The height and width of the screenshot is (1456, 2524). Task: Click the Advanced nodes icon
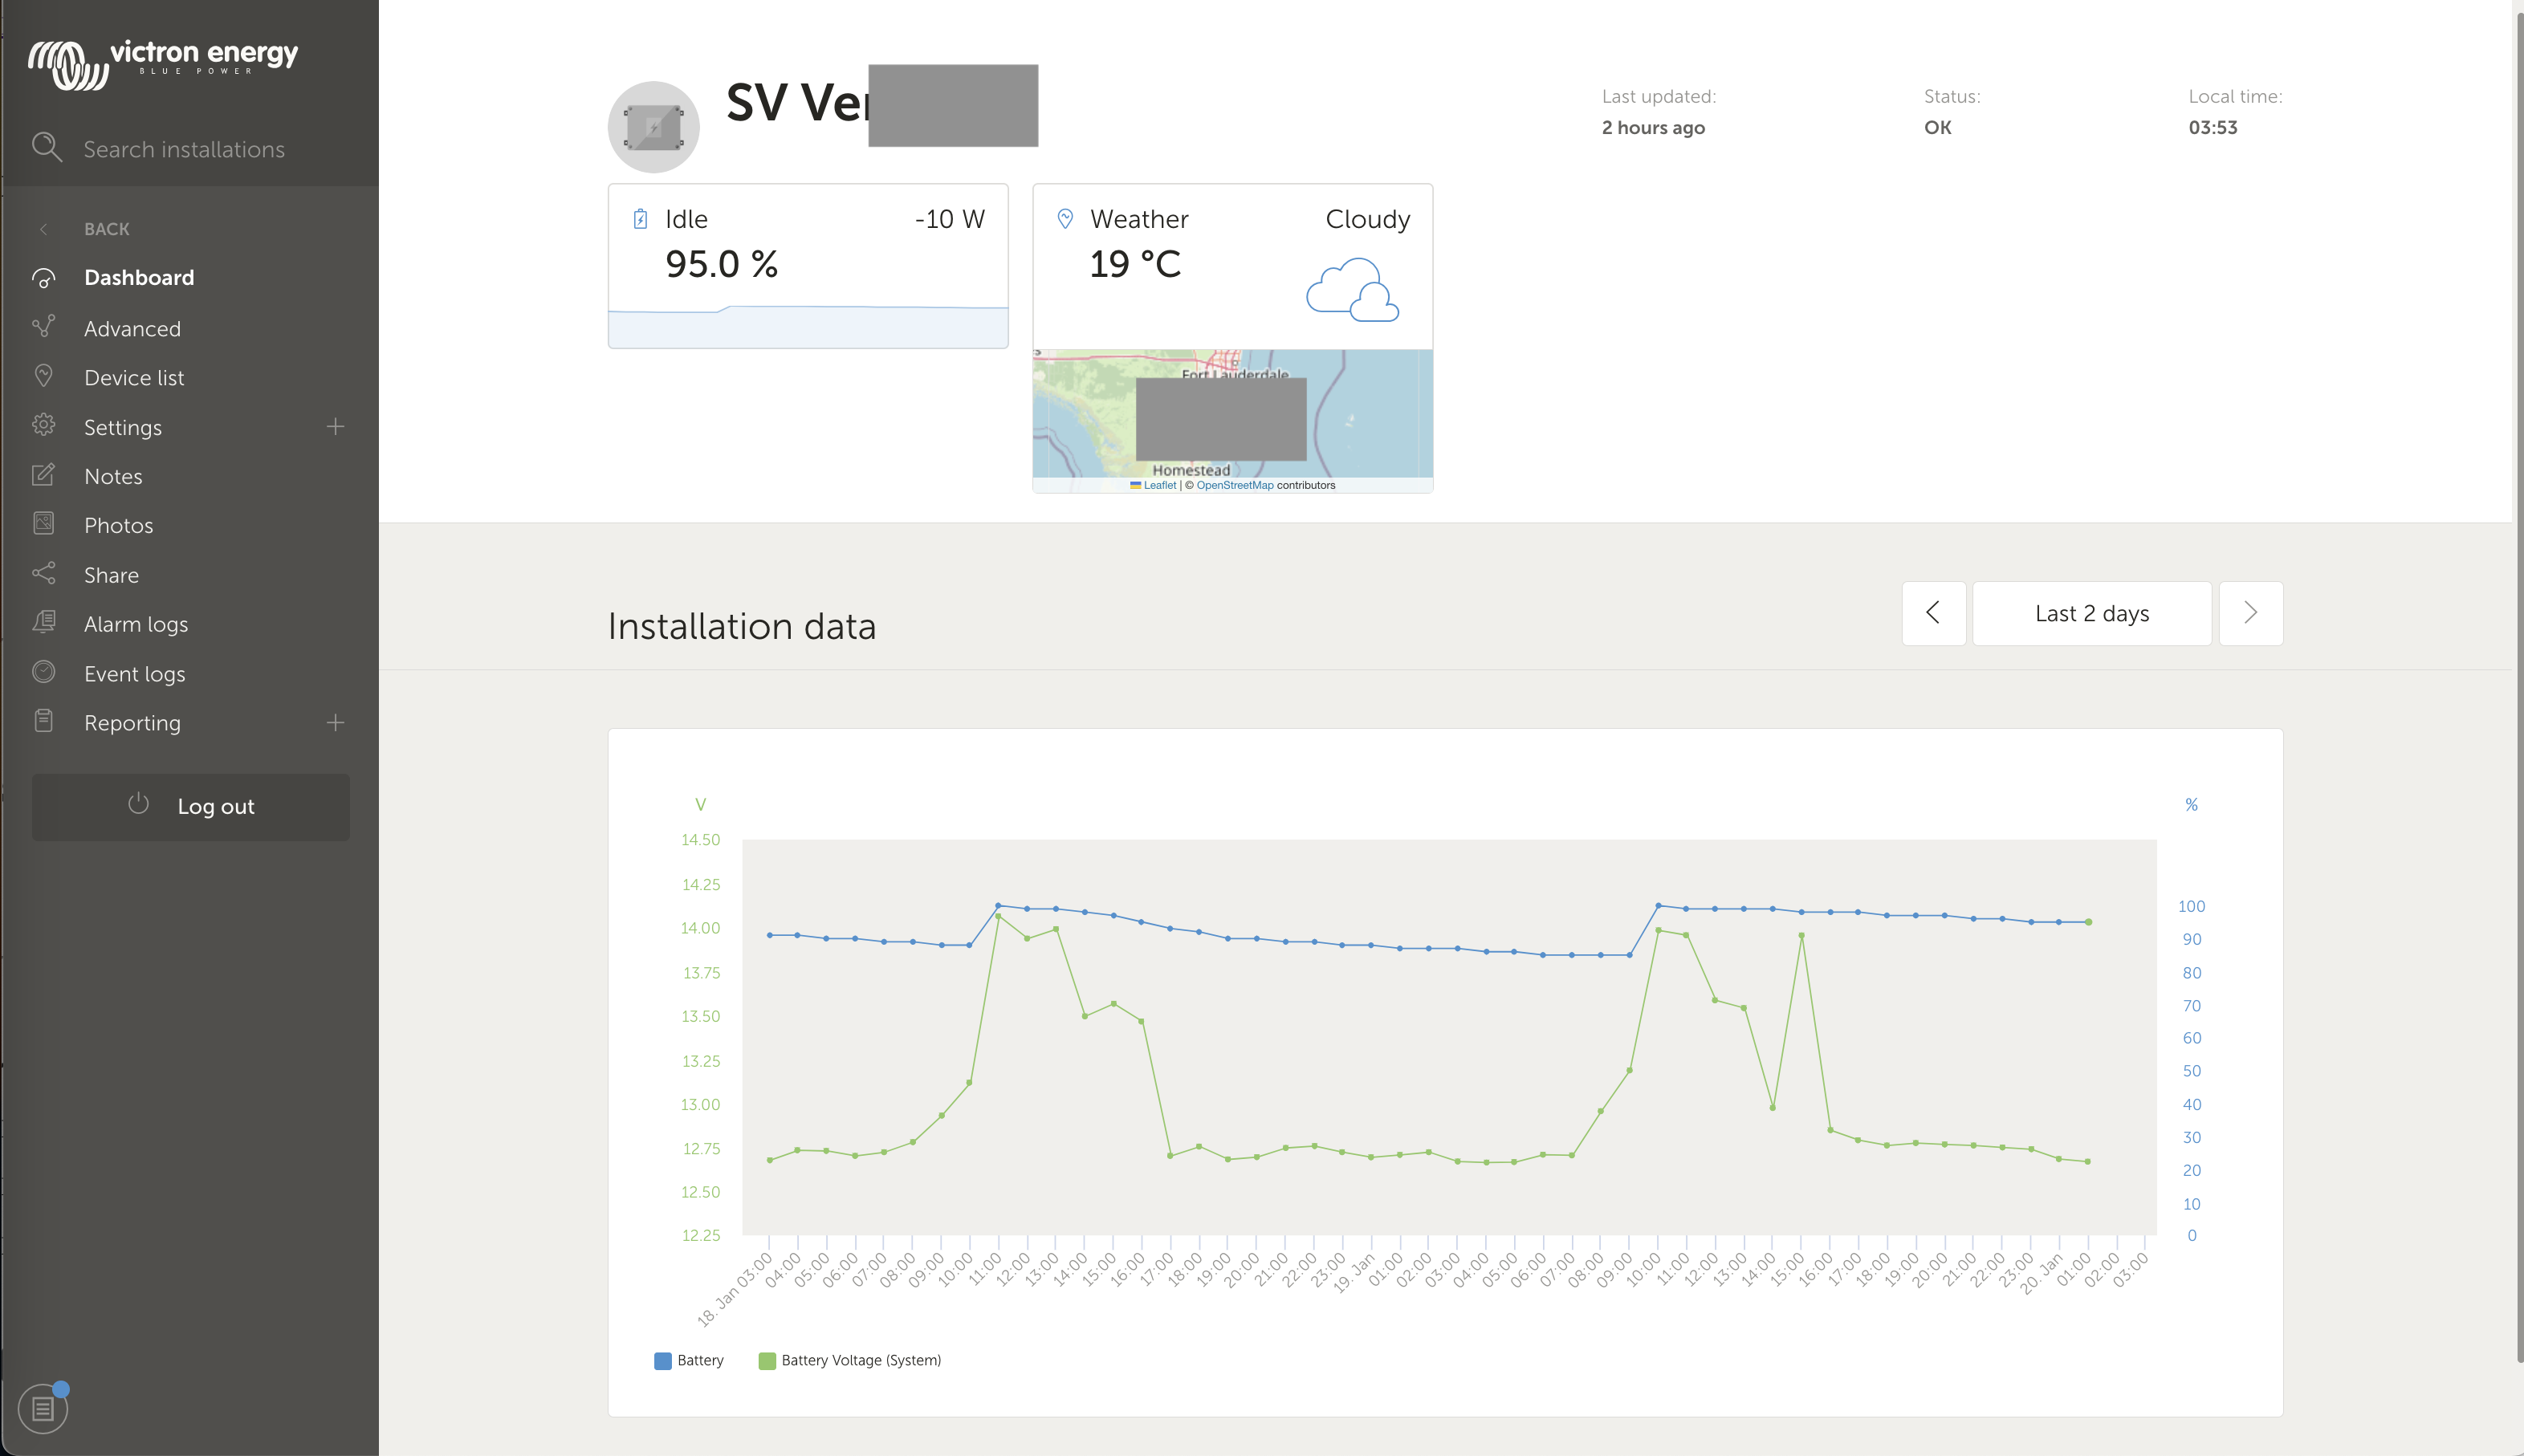(44, 327)
